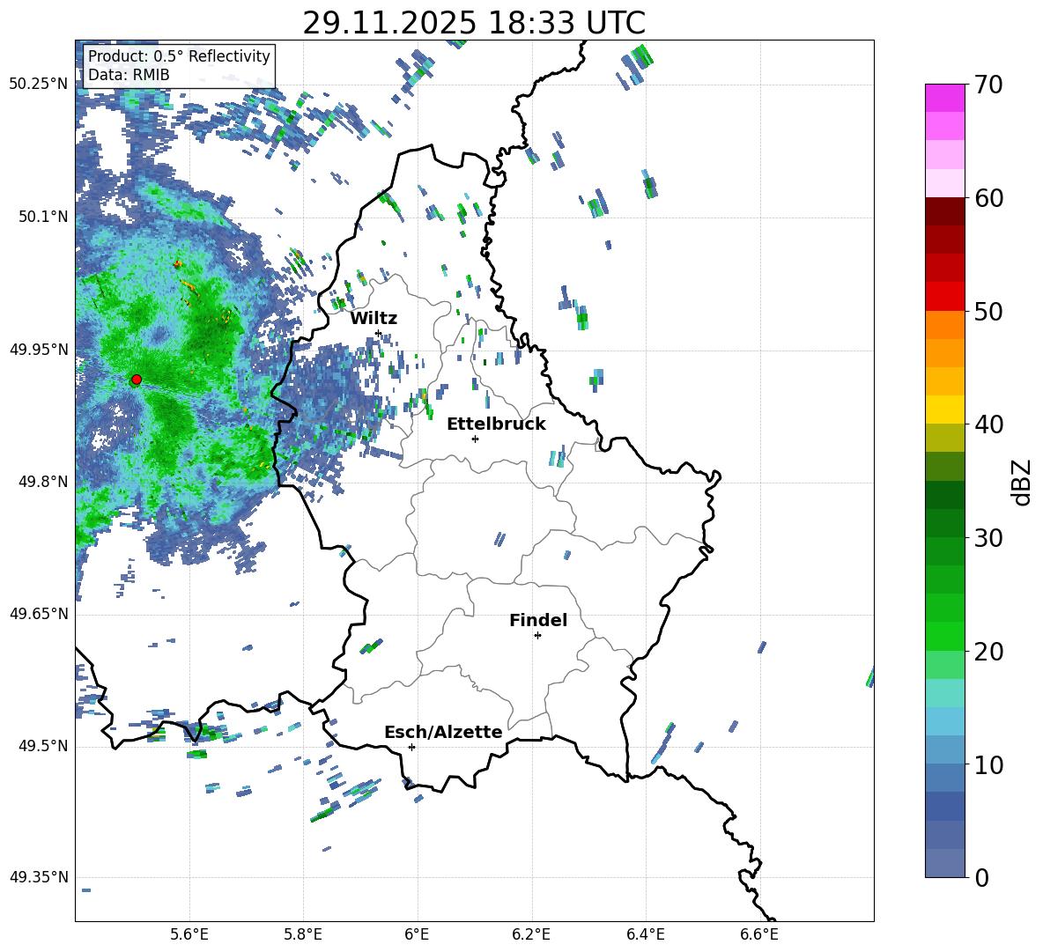Click the 6.4°E longitude label
Screen dimensions: 1043x952
(x=645, y=935)
